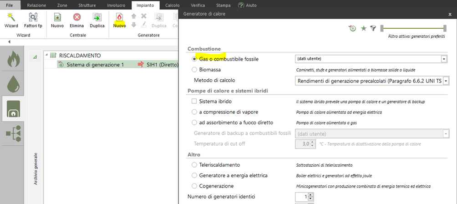457x204 pixels.
Task: Select Sistema di generazione 1 tree item
Action: click(x=95, y=65)
